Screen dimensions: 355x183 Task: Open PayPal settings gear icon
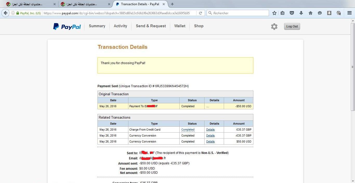tap(274, 26)
